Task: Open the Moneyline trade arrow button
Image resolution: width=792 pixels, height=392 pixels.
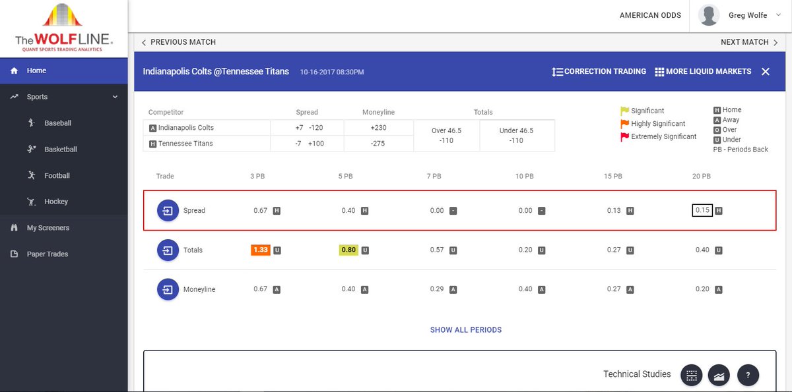Action: click(x=168, y=290)
